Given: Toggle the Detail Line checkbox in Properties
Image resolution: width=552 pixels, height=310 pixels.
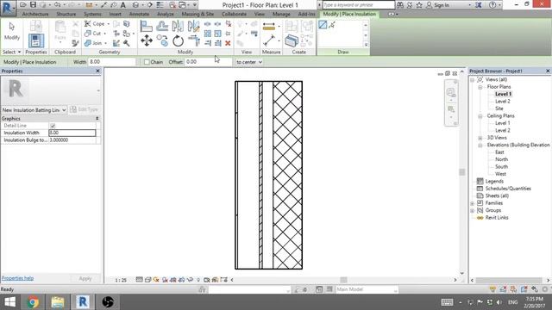Looking at the screenshot, I should pyautogui.click(x=53, y=126).
